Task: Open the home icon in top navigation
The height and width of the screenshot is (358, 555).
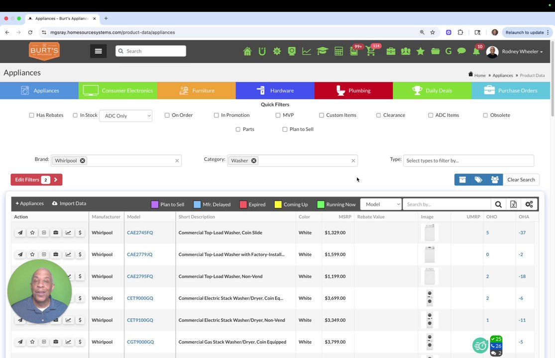Action: pos(247,52)
